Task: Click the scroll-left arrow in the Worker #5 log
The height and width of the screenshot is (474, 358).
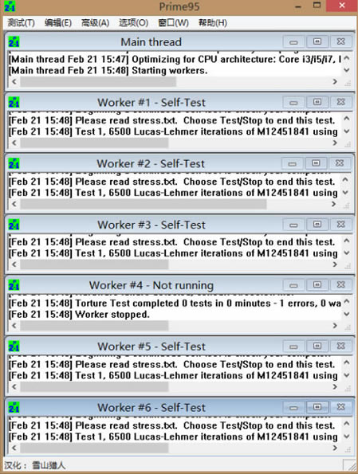Action: click(x=14, y=386)
